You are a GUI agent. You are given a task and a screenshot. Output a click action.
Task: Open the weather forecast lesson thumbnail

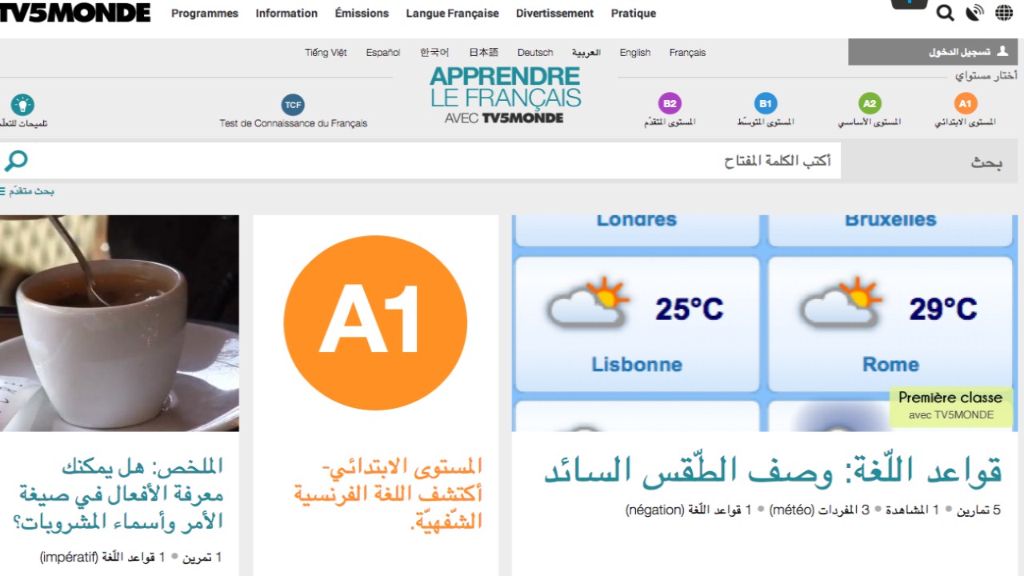(x=765, y=323)
